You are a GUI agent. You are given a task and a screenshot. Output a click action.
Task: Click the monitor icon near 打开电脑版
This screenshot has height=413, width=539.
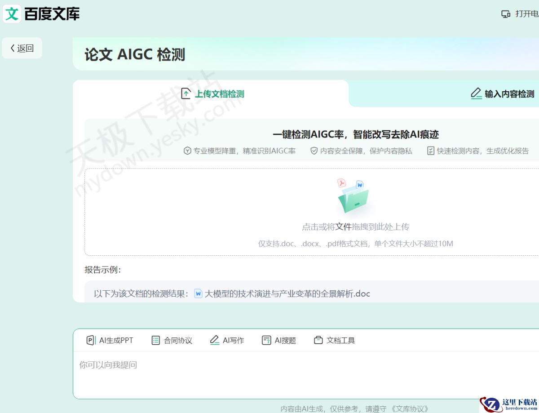(x=506, y=14)
